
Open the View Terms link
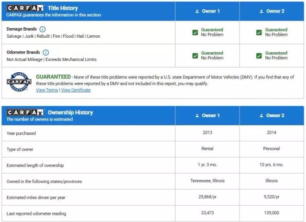pos(47,90)
